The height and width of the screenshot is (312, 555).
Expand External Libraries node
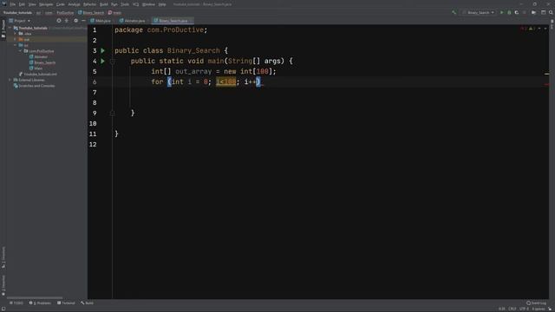coord(10,80)
